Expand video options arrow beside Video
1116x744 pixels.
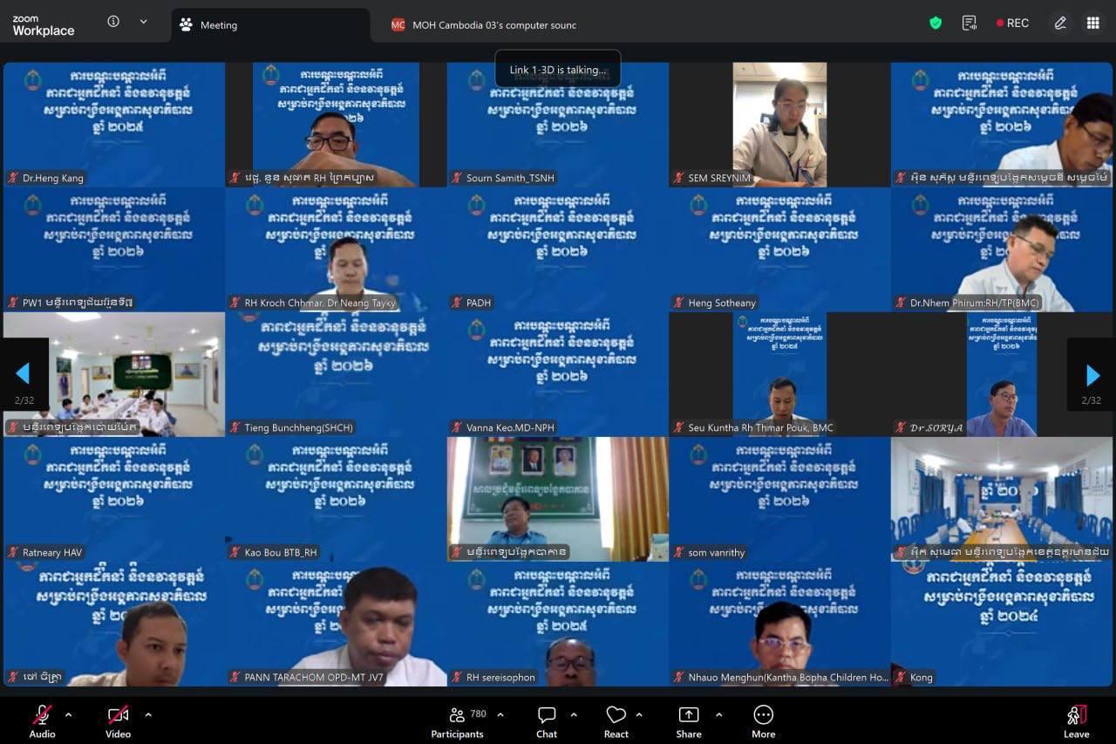(148, 715)
